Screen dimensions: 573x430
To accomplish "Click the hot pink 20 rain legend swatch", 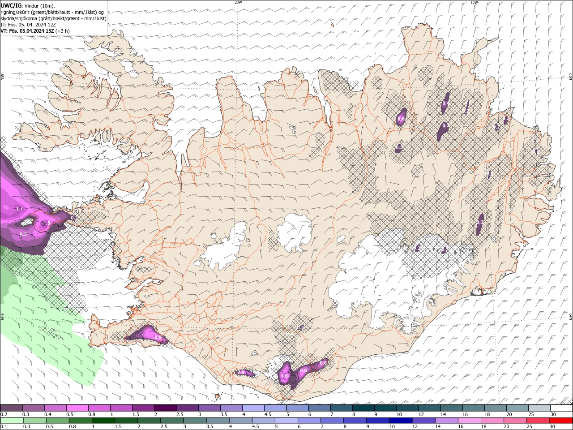I will tap(516, 421).
